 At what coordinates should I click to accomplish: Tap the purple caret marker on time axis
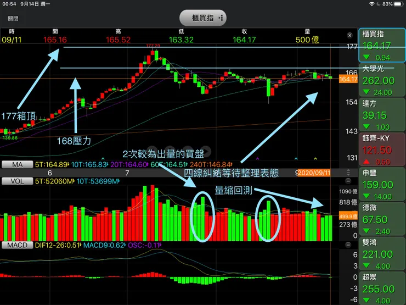pos(257,158)
